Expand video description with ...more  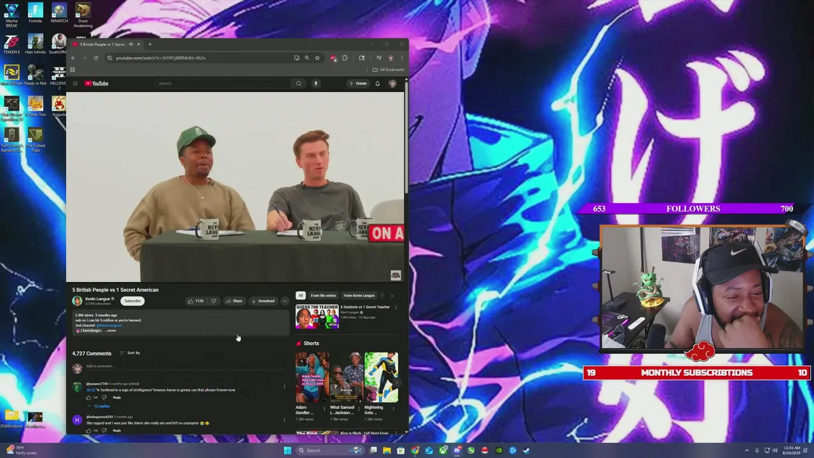111,331
